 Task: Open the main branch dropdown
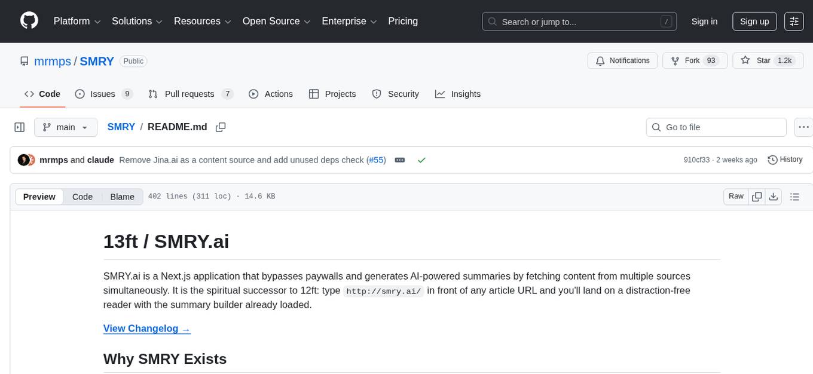click(x=65, y=127)
